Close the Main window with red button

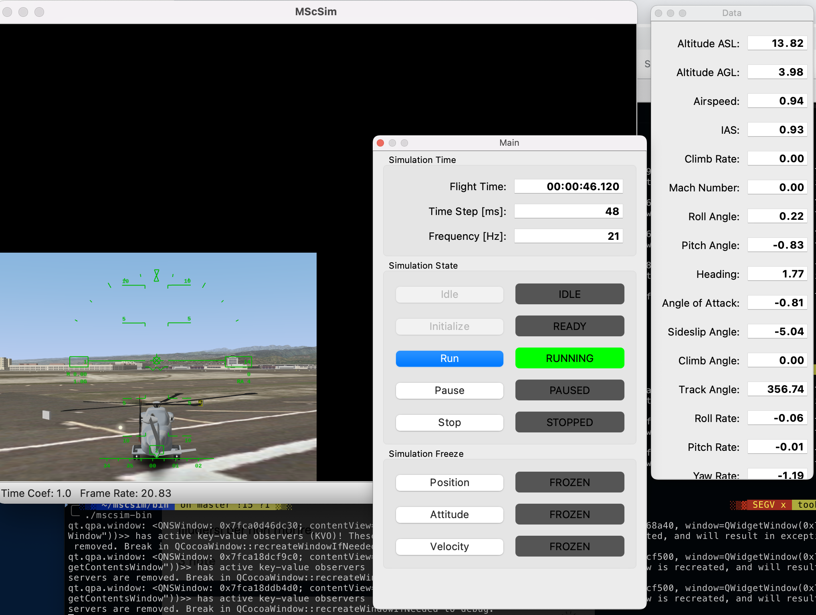click(380, 143)
